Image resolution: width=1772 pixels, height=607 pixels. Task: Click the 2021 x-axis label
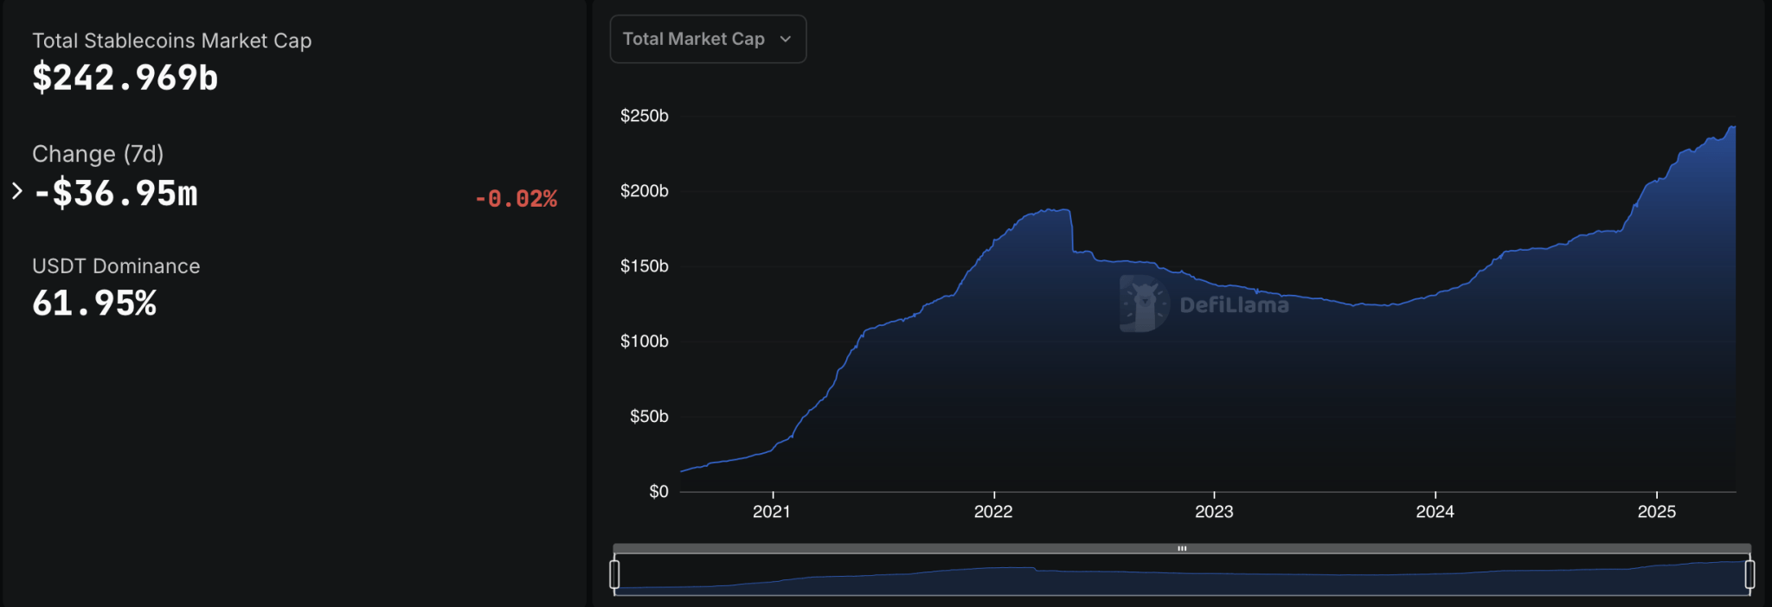pyautogui.click(x=772, y=511)
